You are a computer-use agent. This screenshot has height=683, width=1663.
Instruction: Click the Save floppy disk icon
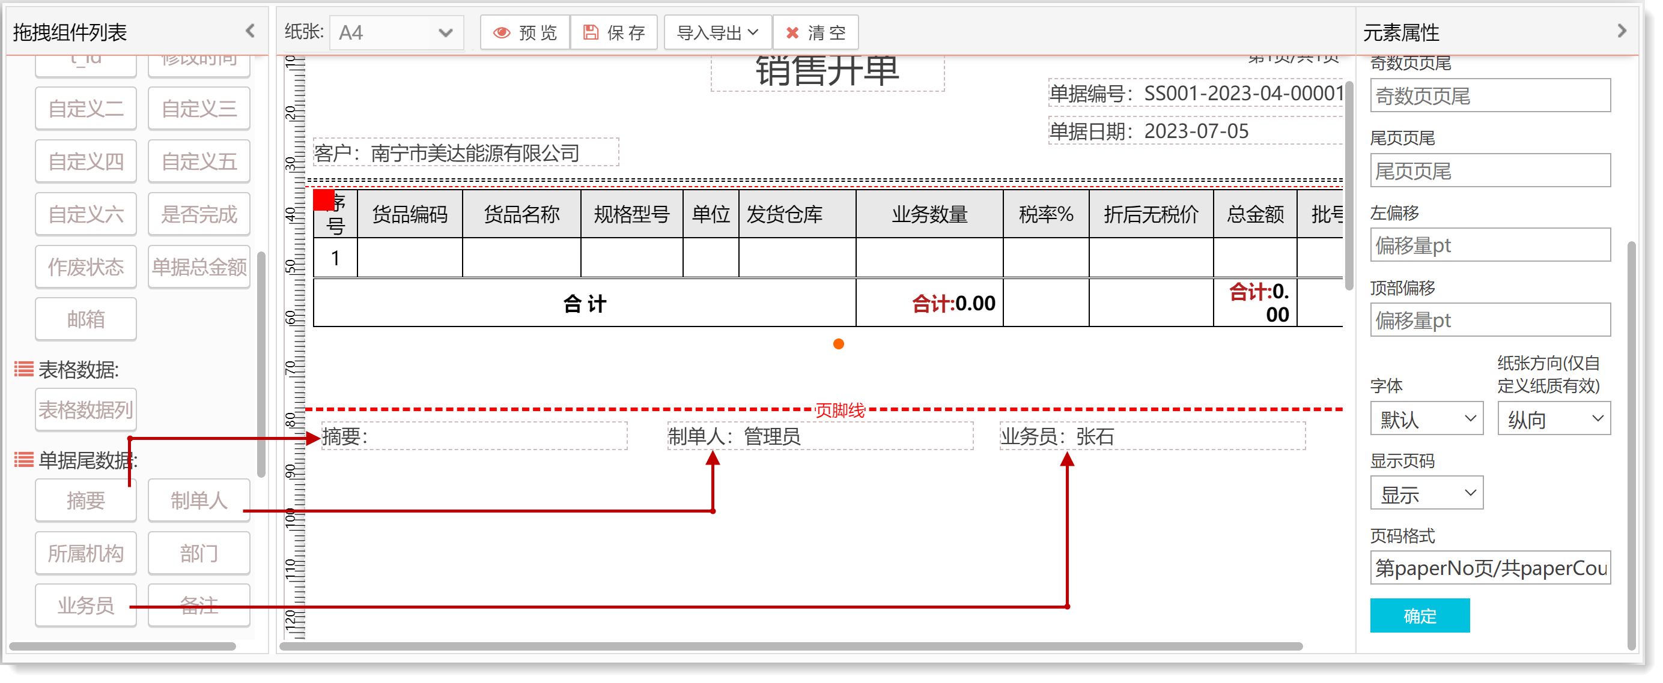[x=590, y=32]
